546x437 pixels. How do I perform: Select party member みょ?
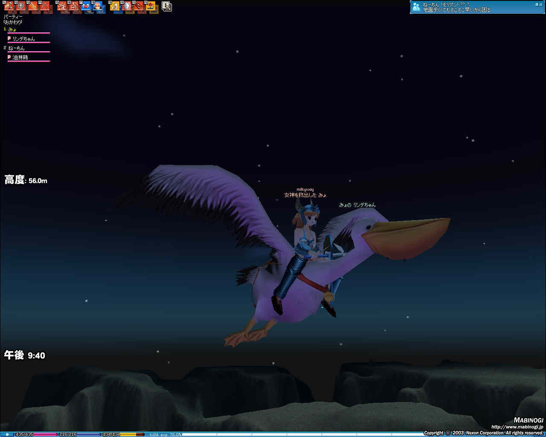[12, 29]
